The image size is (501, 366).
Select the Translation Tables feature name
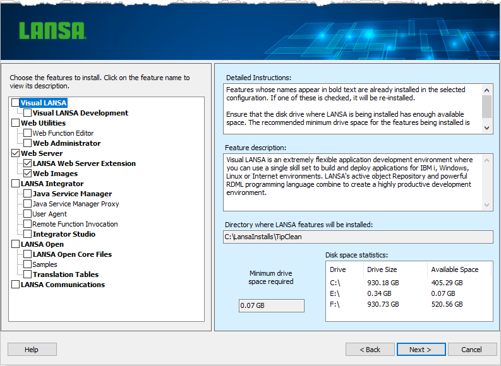pyautogui.click(x=66, y=274)
